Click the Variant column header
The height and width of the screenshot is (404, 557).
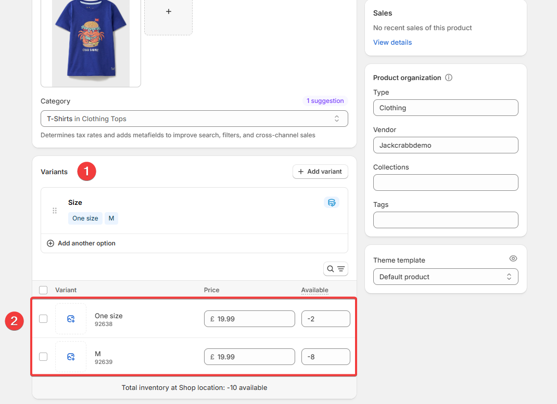66,290
